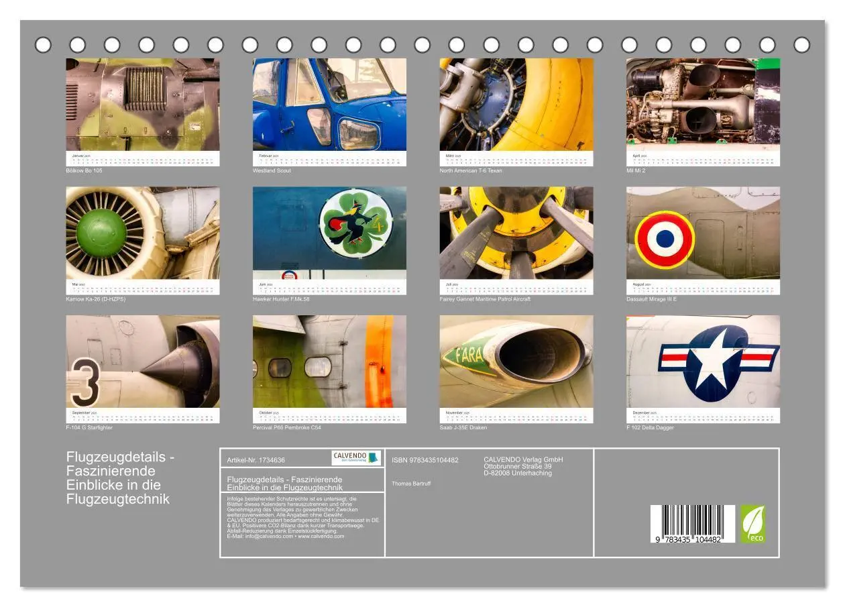
Task: Select the caption 'Hawker Hunter F.Mk.58'
Action: click(281, 299)
